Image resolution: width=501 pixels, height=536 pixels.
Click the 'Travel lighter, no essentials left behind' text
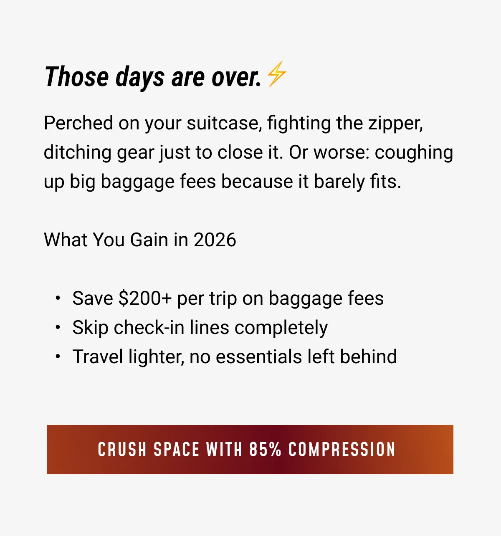pyautogui.click(x=234, y=357)
